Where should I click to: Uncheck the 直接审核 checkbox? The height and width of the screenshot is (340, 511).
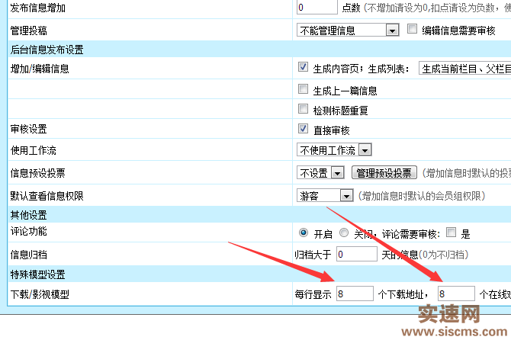[x=303, y=129]
